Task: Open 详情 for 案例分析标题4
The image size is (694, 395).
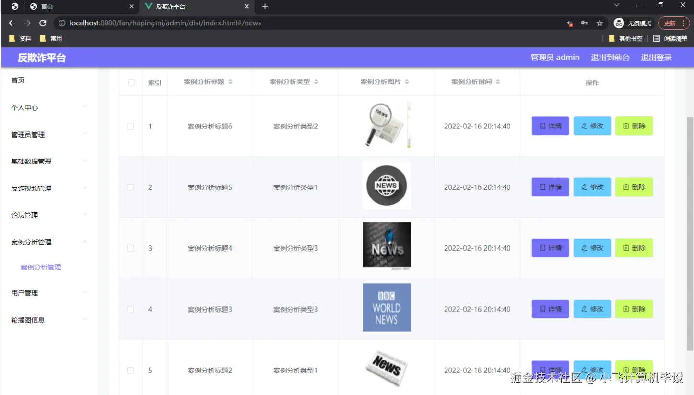Action: (x=550, y=248)
